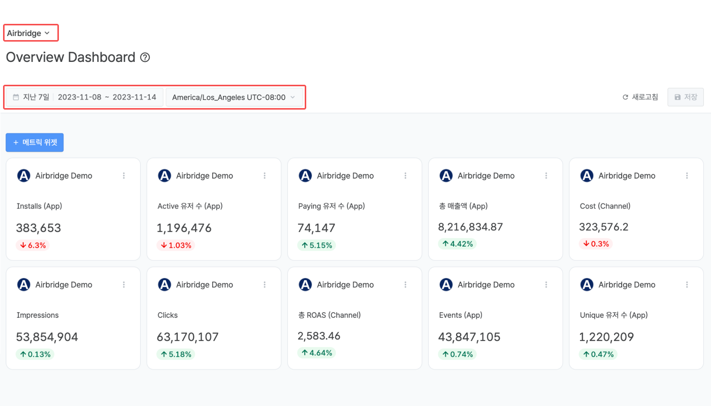Click the 4.42% increase badge on 총 매출액
The image size is (711, 406).
click(458, 244)
